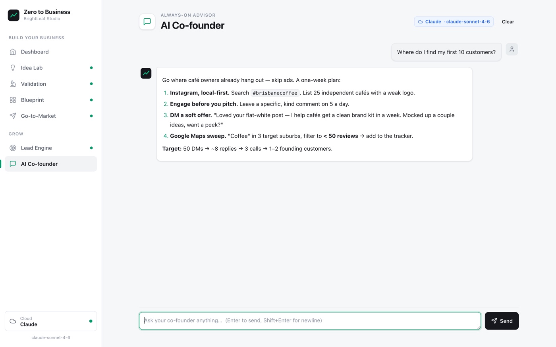Click the textarea resize handle corner

[478, 327]
